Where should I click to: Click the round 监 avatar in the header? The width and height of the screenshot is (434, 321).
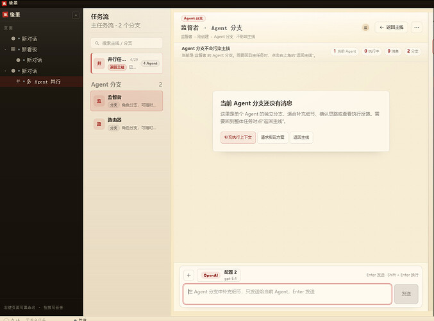pos(365,28)
